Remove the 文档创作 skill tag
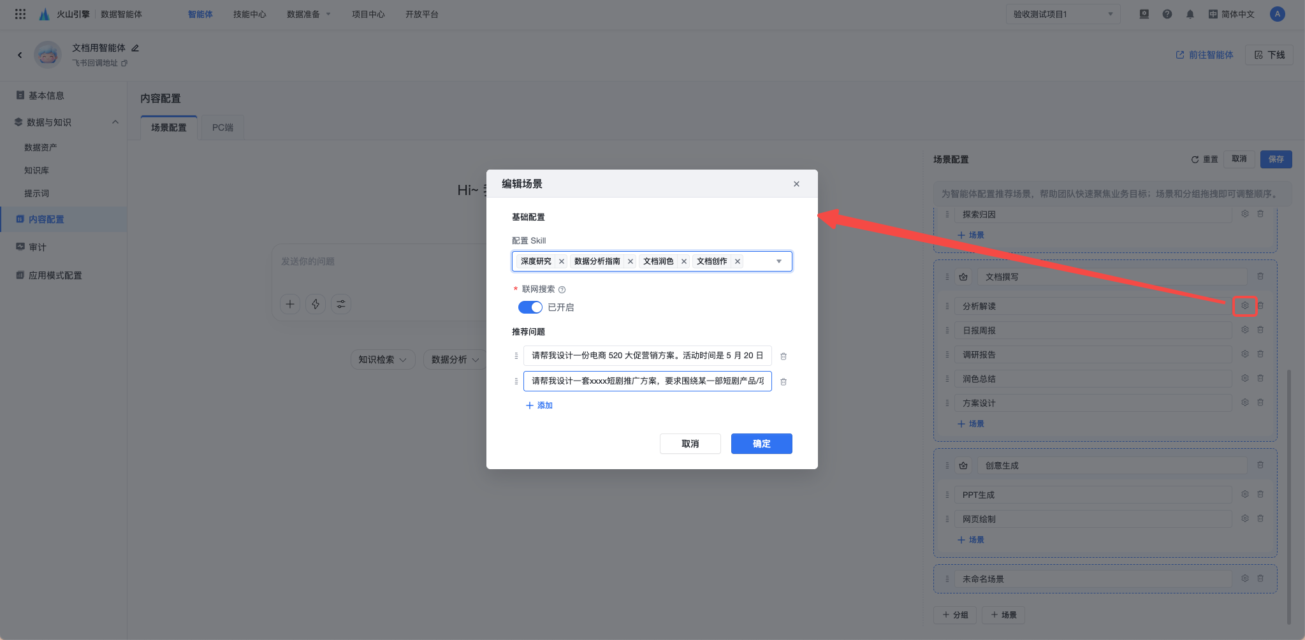1305x640 pixels. coord(737,261)
